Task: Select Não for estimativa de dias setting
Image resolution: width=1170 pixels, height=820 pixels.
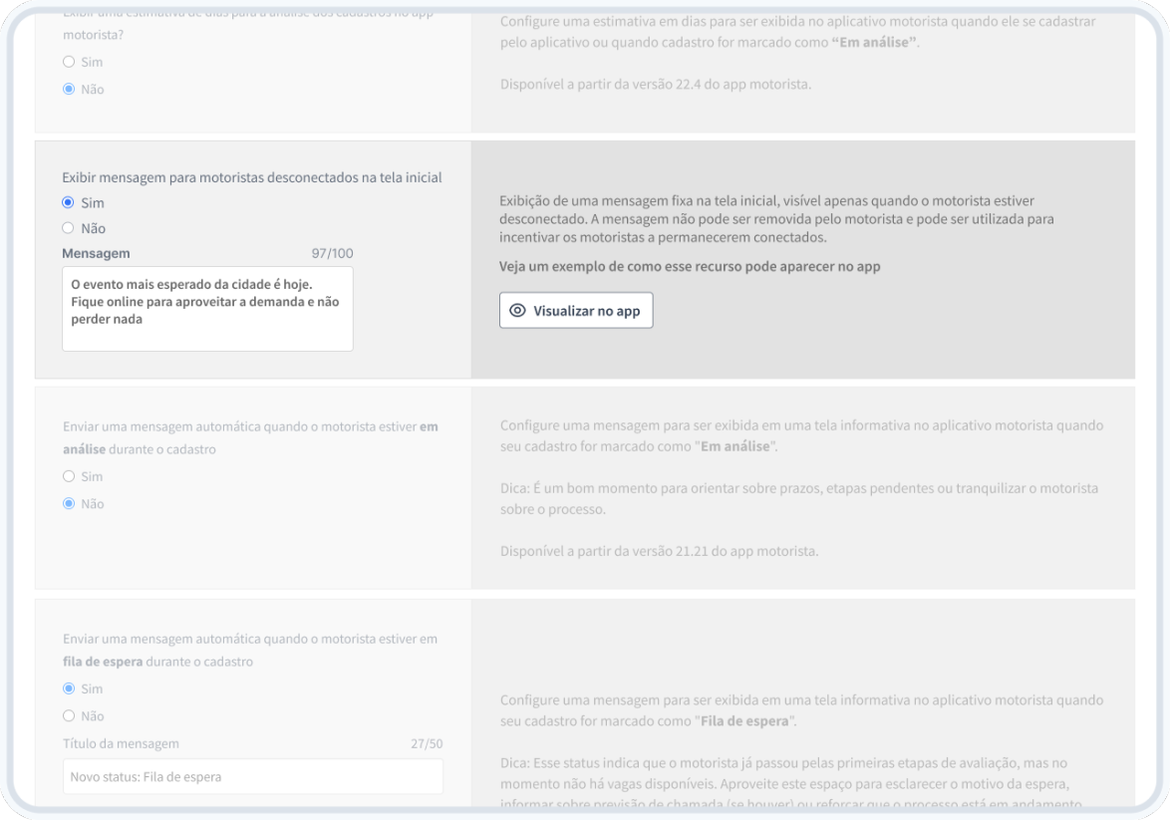Action: click(x=69, y=89)
